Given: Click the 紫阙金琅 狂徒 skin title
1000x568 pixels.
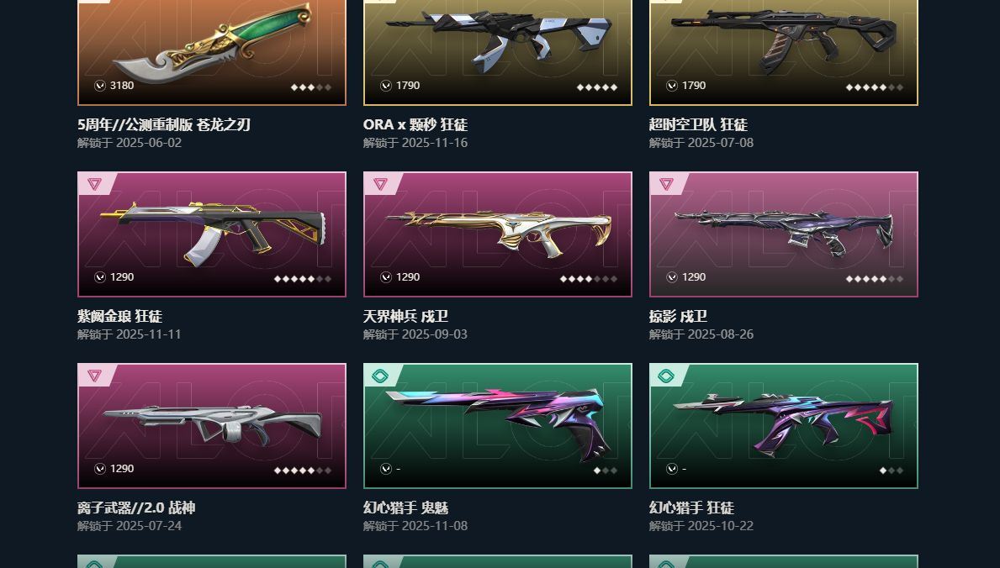Looking at the screenshot, I should (x=120, y=316).
